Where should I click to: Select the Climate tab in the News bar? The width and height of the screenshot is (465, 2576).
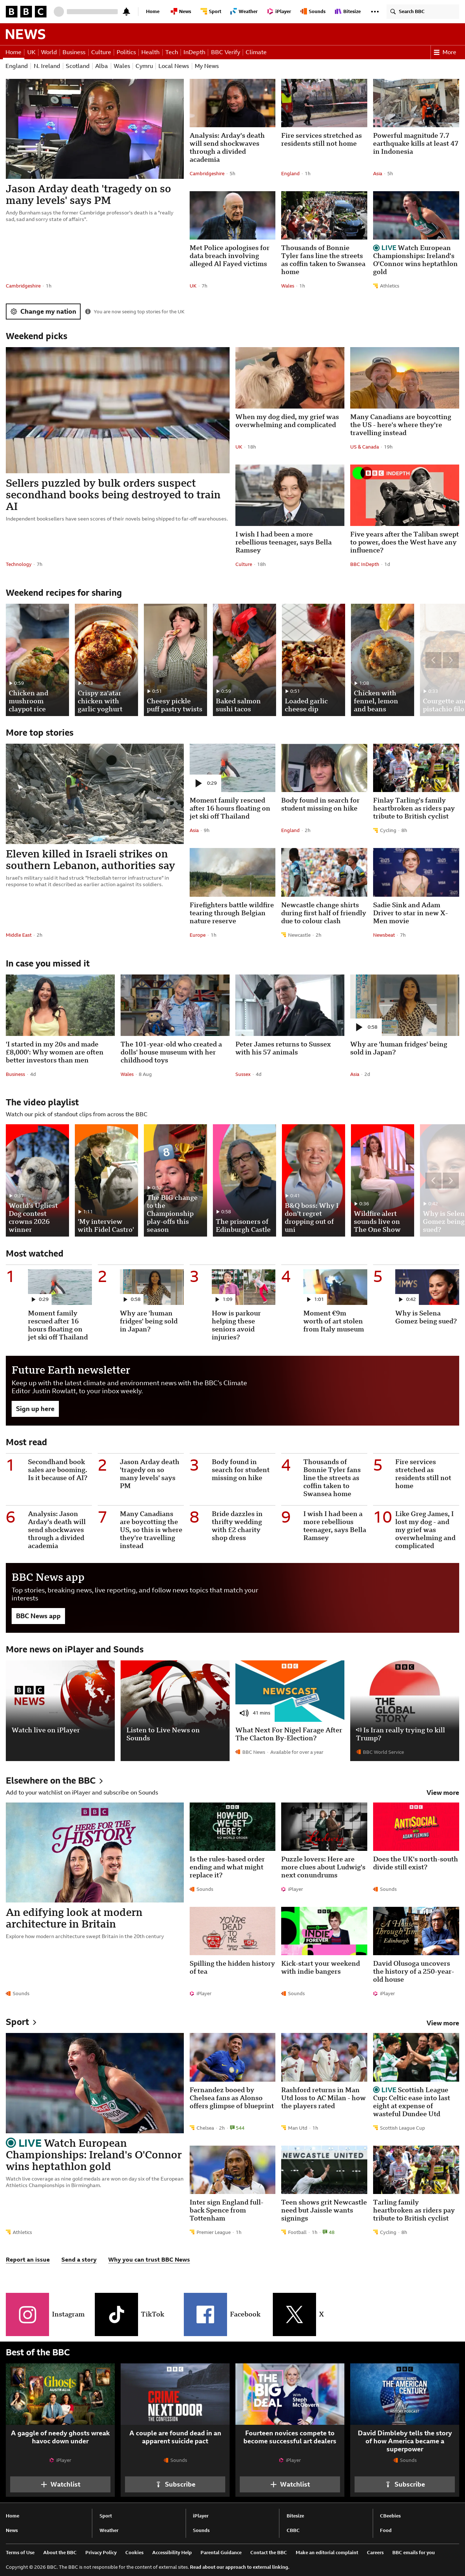[x=256, y=52]
